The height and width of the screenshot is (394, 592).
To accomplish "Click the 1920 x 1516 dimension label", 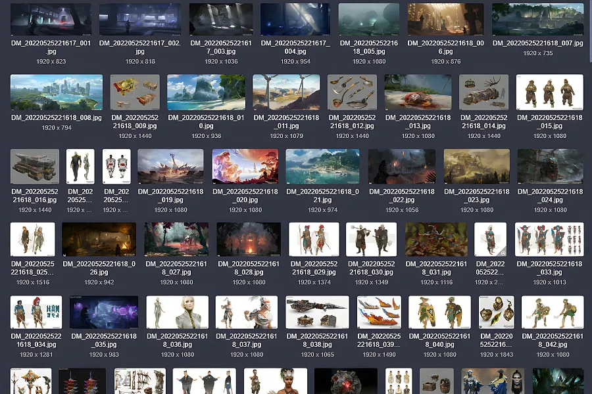I will coord(33,282).
